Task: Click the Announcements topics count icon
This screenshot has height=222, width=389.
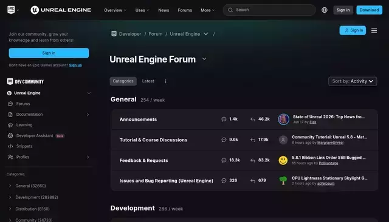Action: point(224,119)
